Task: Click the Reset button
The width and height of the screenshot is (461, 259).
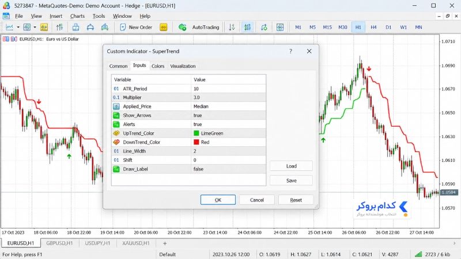Action: click(296, 200)
